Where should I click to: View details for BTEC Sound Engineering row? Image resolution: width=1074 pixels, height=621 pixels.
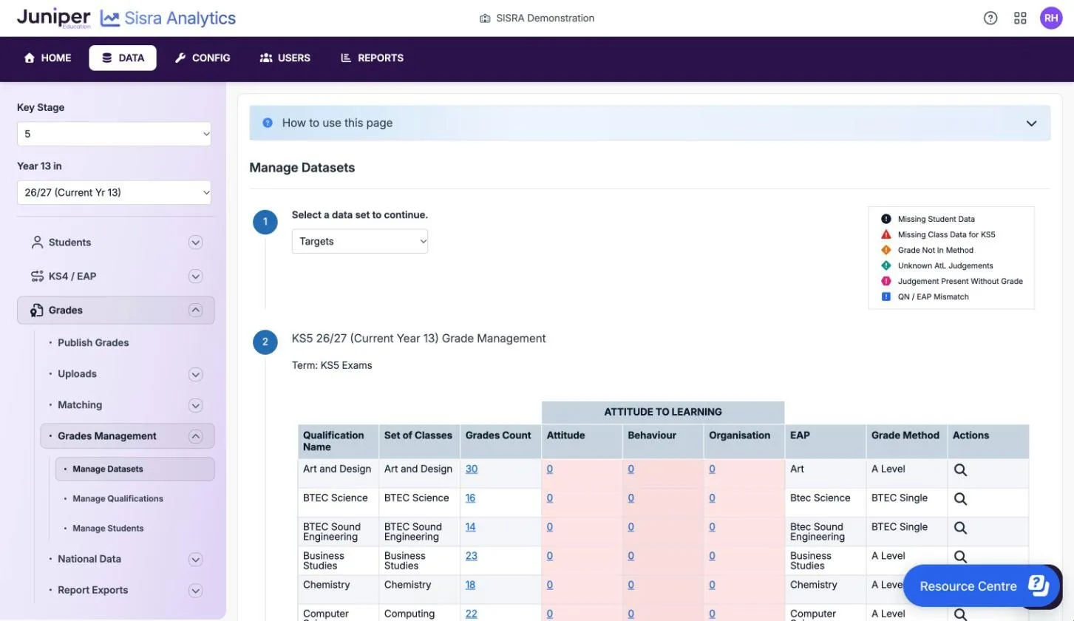[960, 528]
